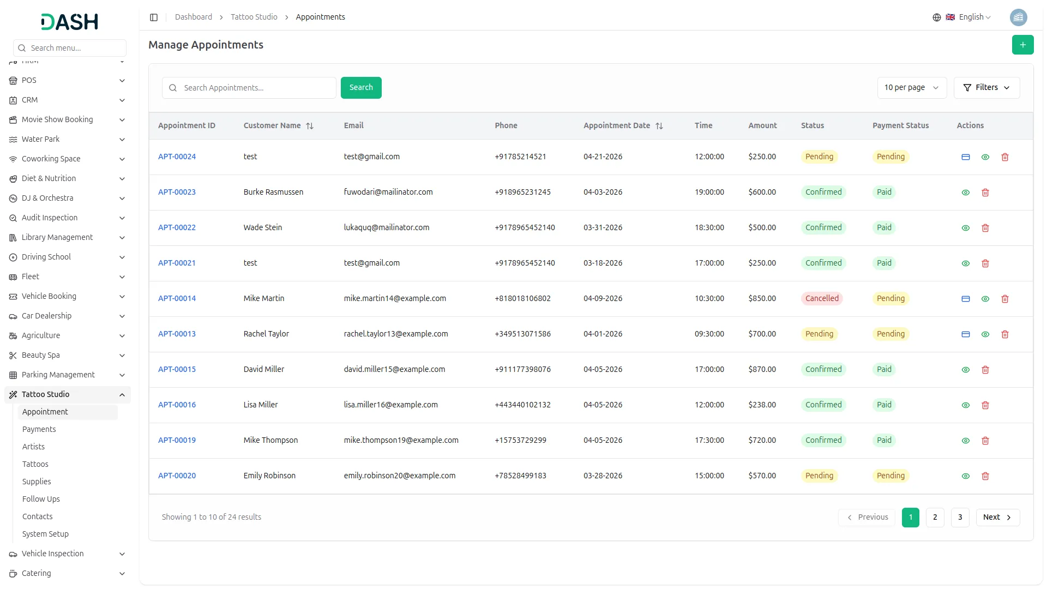The width and height of the screenshot is (1047, 589).
Task: Click the green Search button
Action: point(360,88)
